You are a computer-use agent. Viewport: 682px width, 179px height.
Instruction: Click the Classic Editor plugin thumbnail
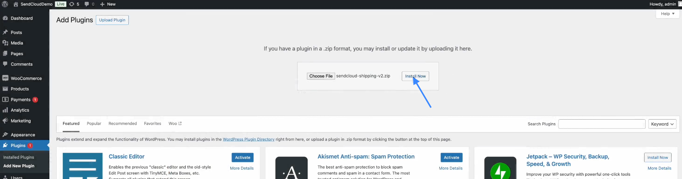coord(83,166)
